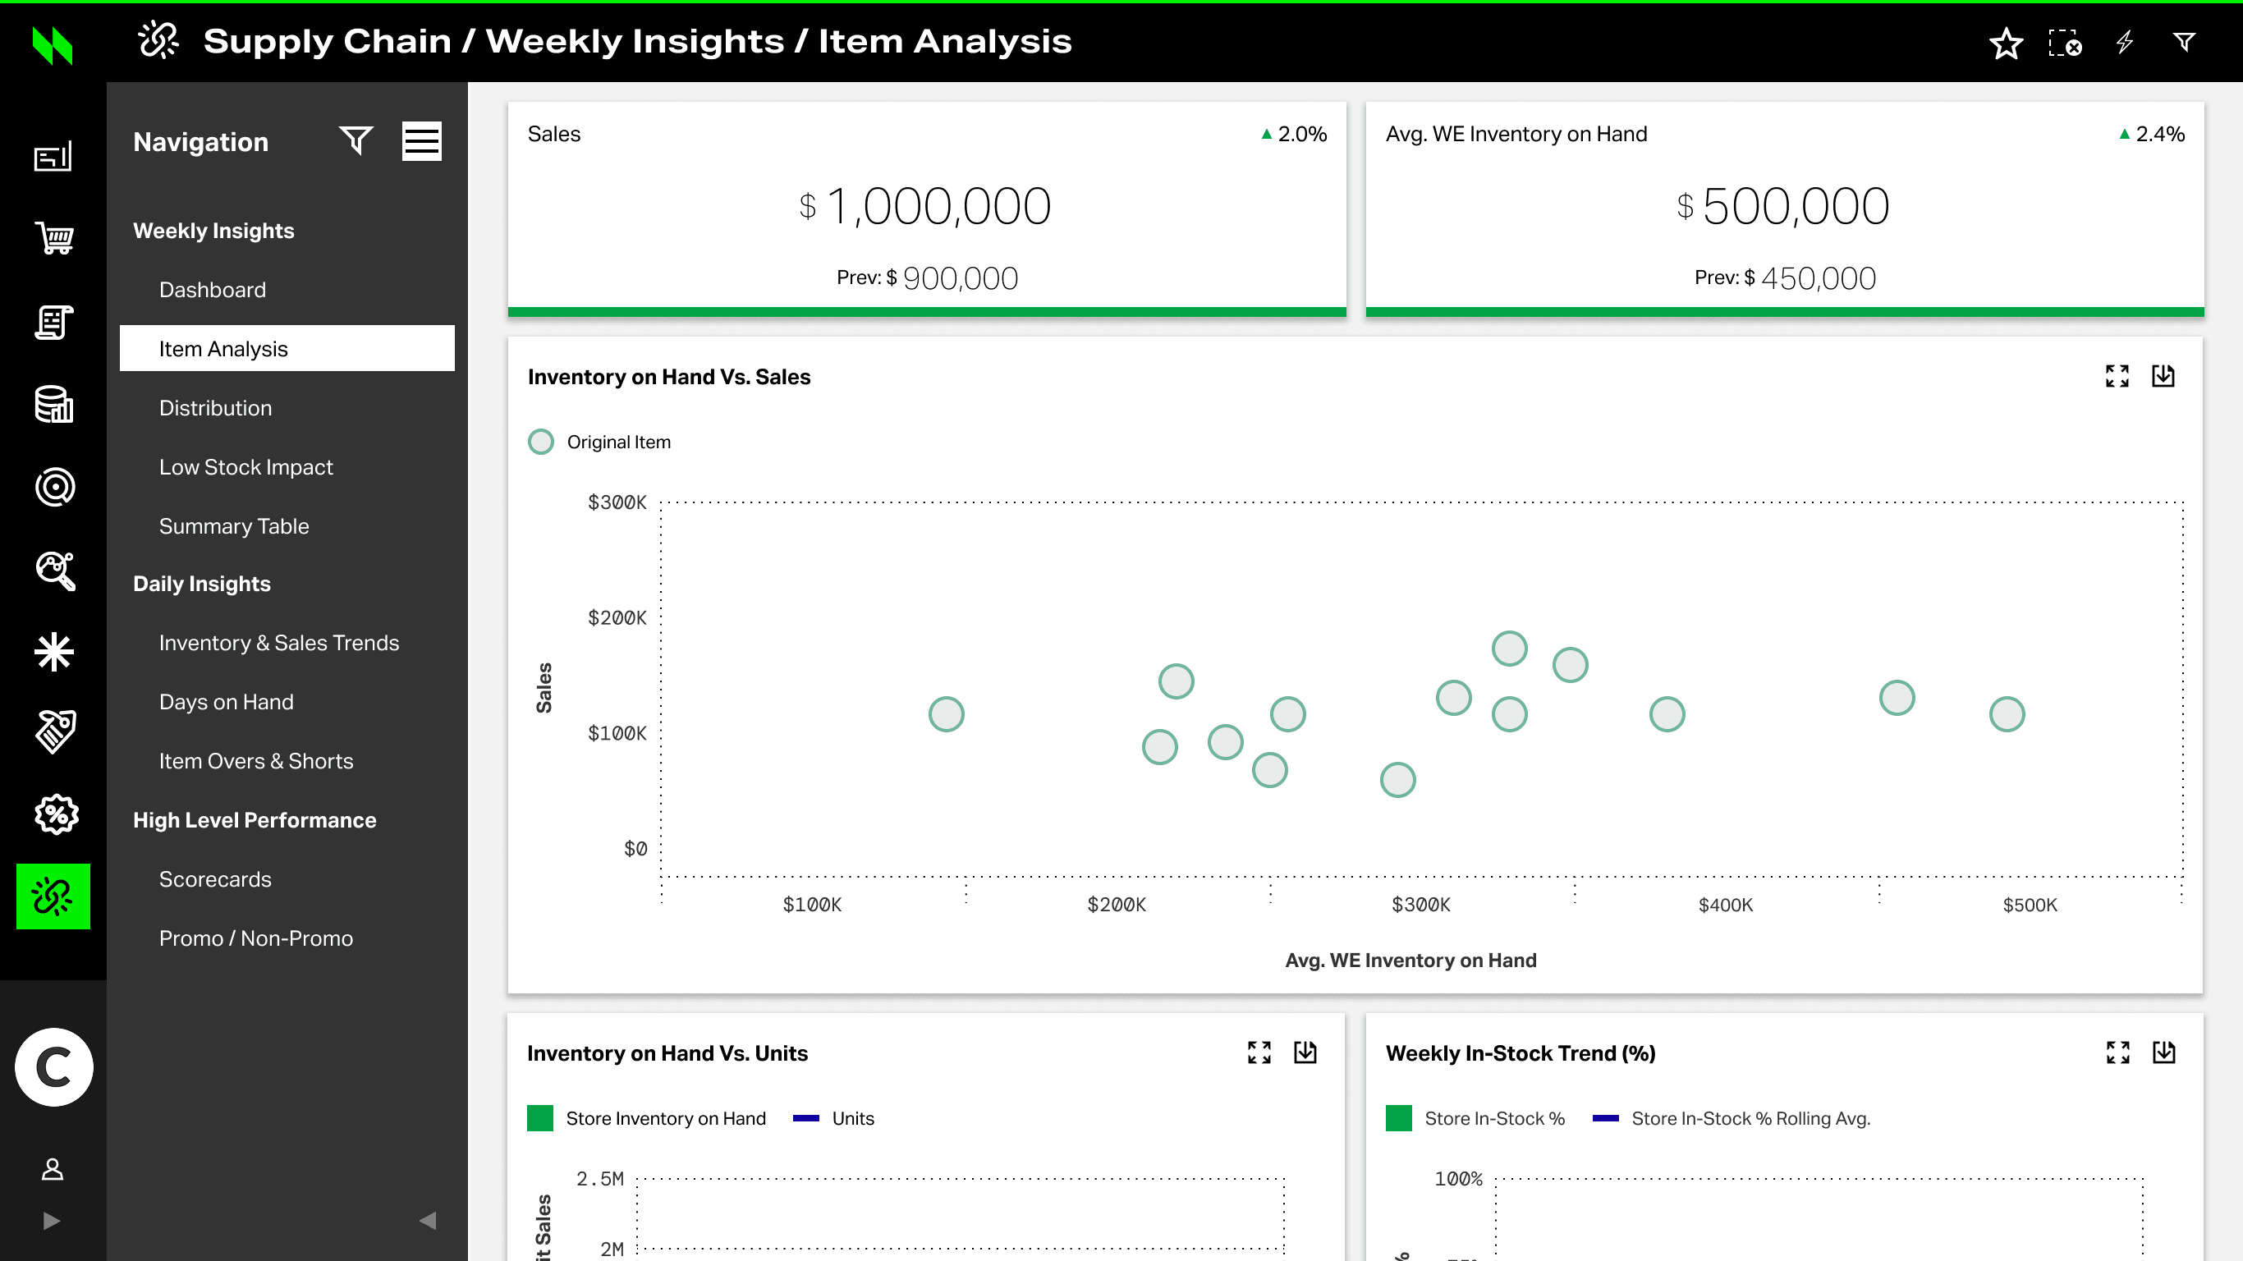The image size is (2243, 1261).
Task: Open the Scorecards link
Action: [215, 878]
